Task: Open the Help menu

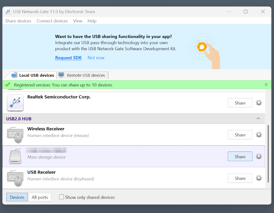Action: tap(92, 21)
